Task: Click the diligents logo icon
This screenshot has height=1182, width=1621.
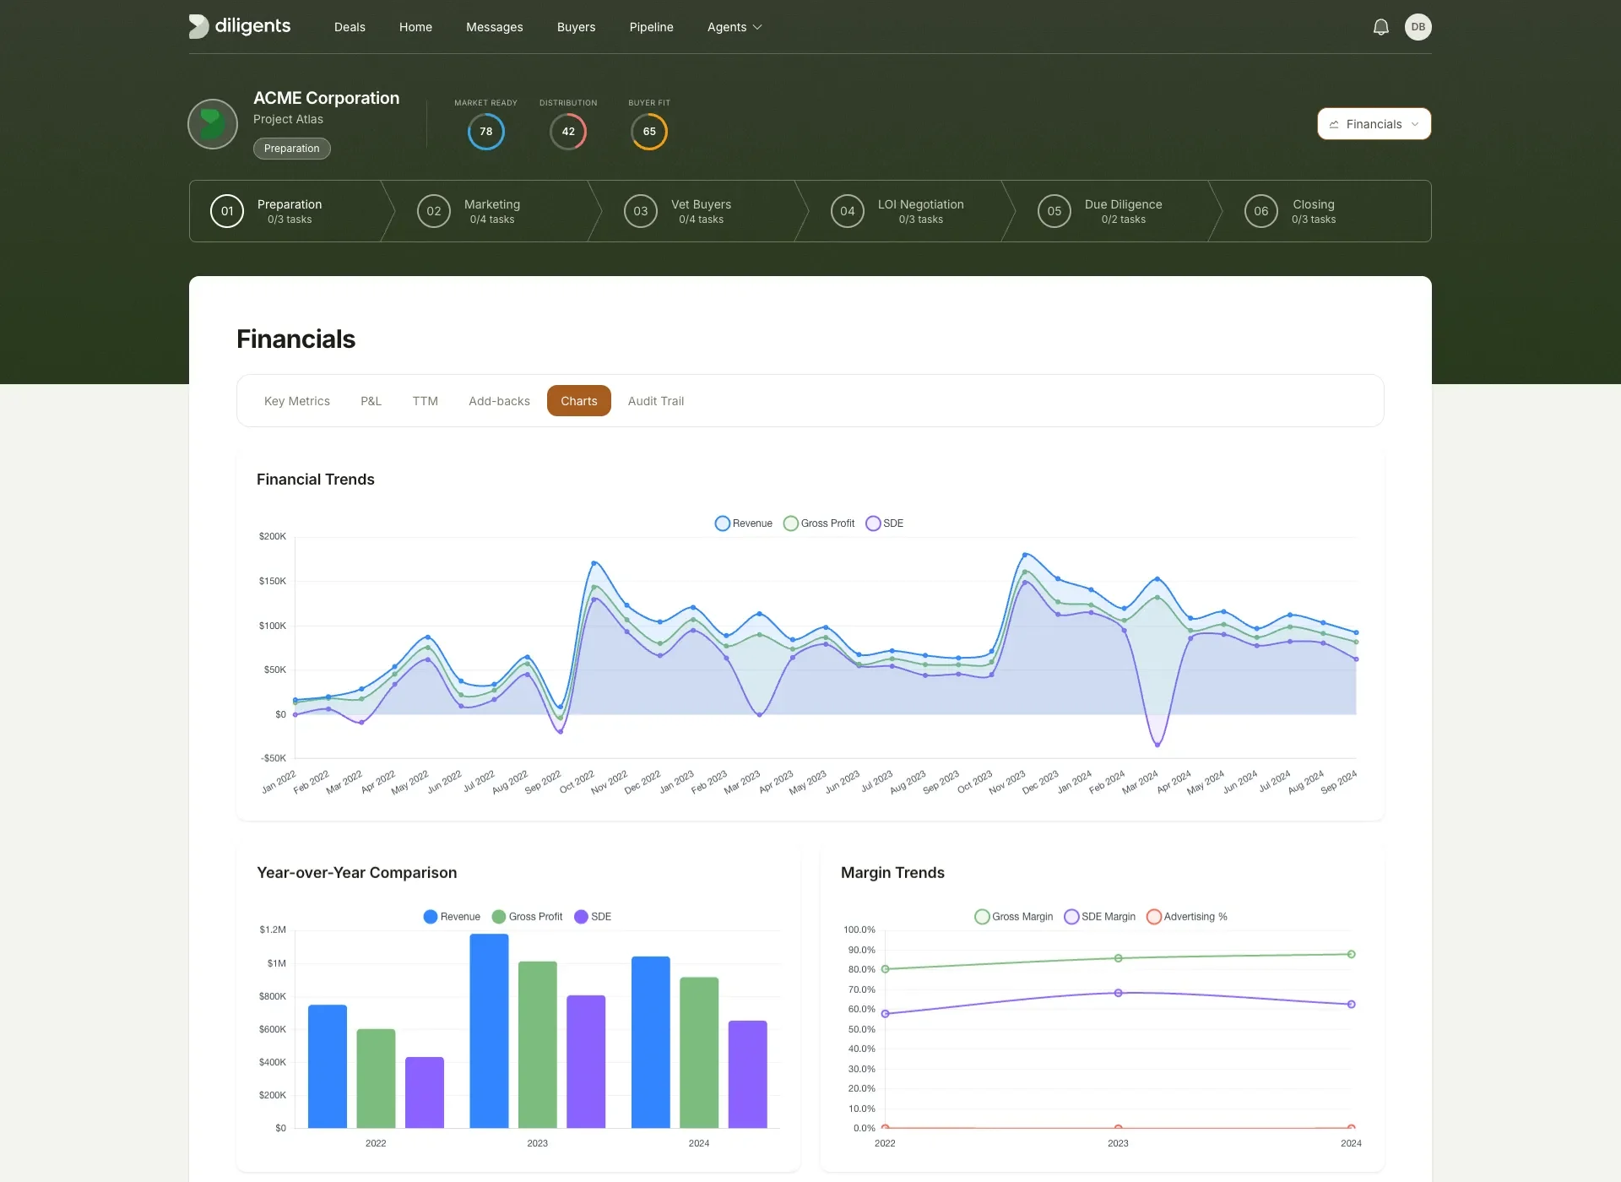Action: 199,26
